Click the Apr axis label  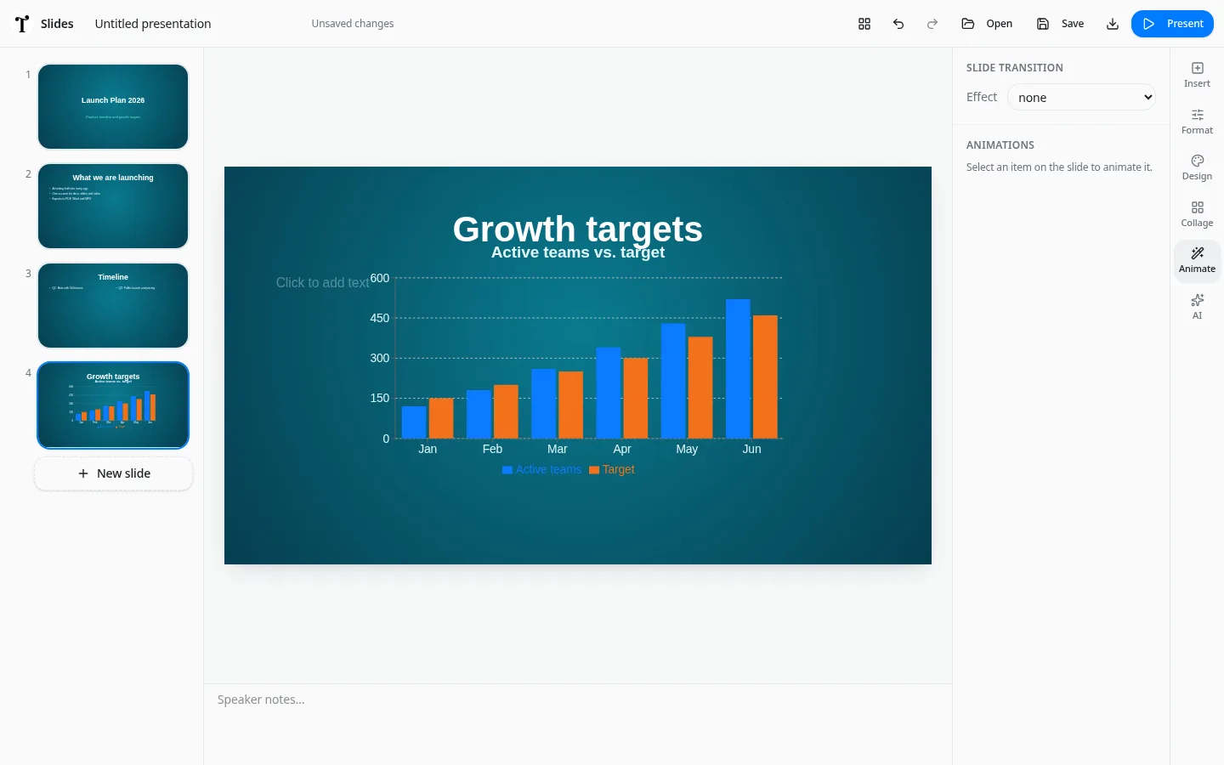pos(622,449)
